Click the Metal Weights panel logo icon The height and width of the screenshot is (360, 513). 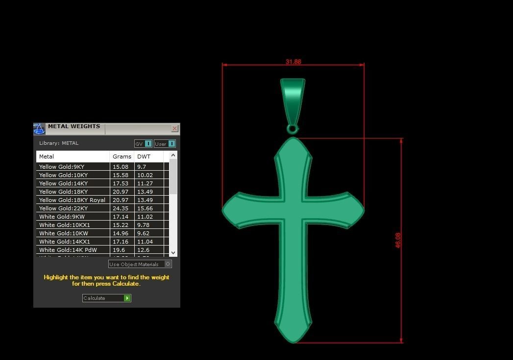39,129
